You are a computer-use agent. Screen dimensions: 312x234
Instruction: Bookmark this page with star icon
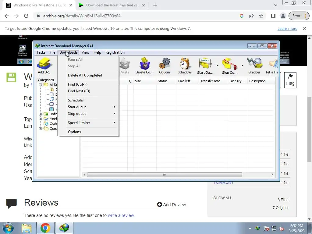(x=261, y=16)
